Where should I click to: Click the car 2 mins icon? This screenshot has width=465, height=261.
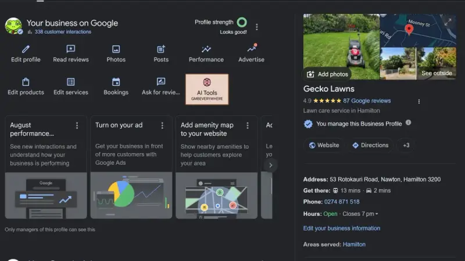tap(369, 191)
